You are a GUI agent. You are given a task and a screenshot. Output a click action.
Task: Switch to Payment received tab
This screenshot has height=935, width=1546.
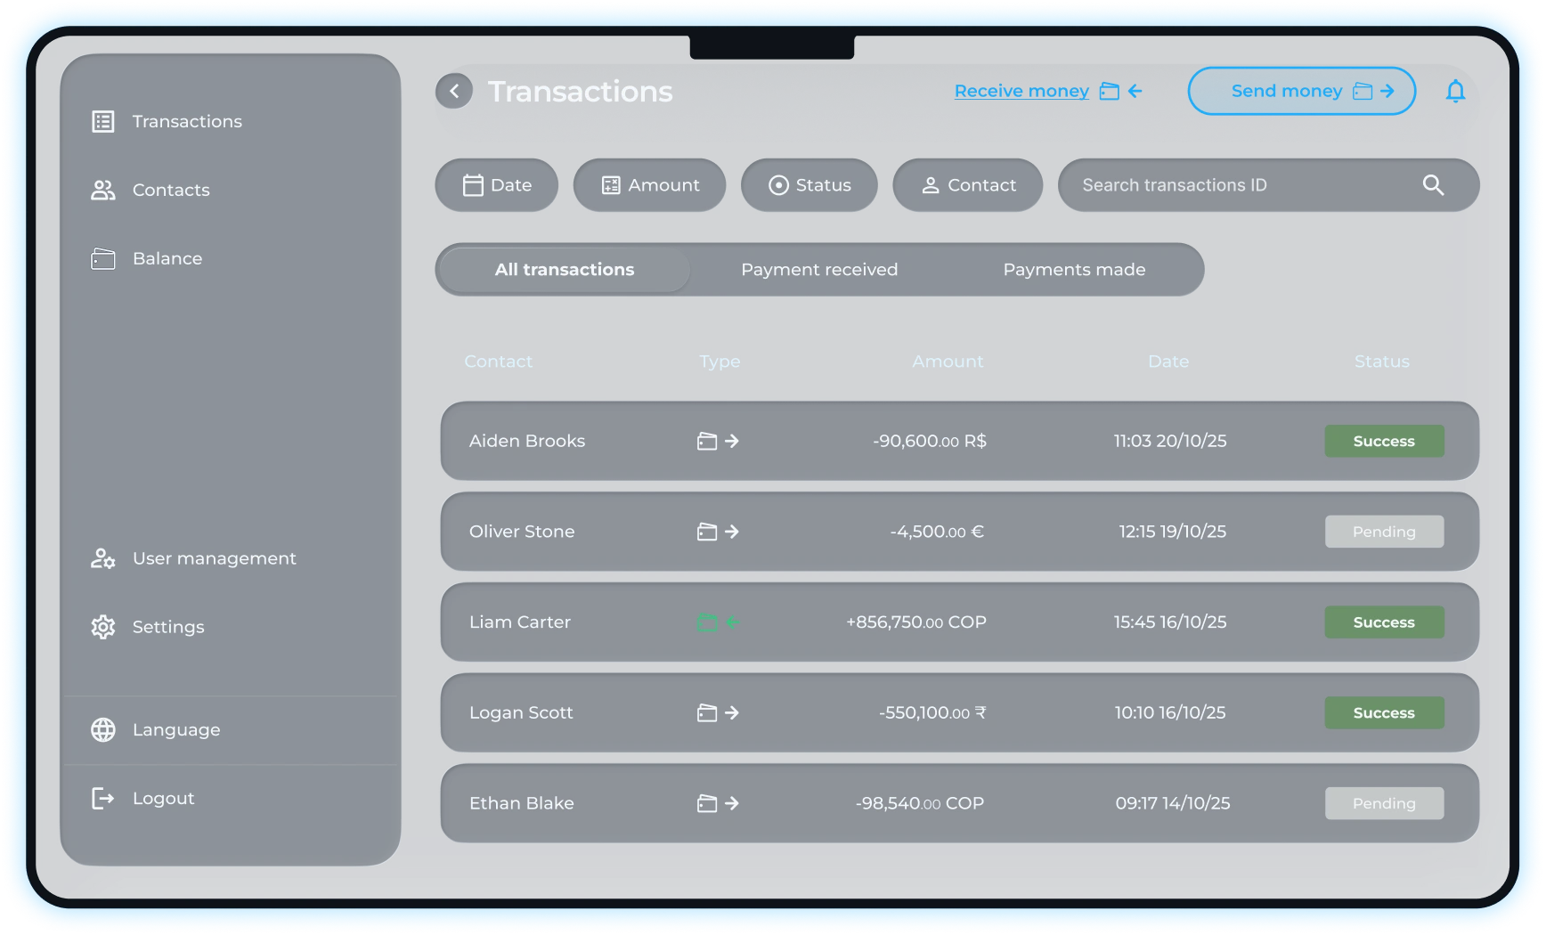819,270
